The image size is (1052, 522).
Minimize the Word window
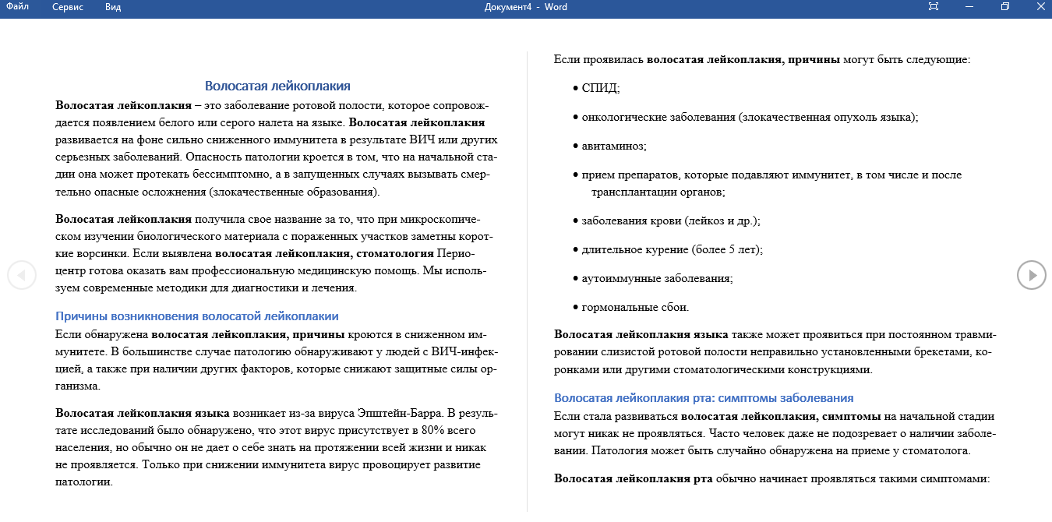[969, 7]
